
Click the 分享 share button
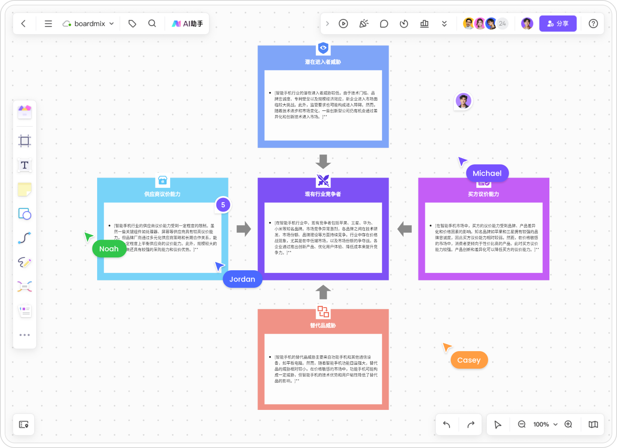coord(558,24)
